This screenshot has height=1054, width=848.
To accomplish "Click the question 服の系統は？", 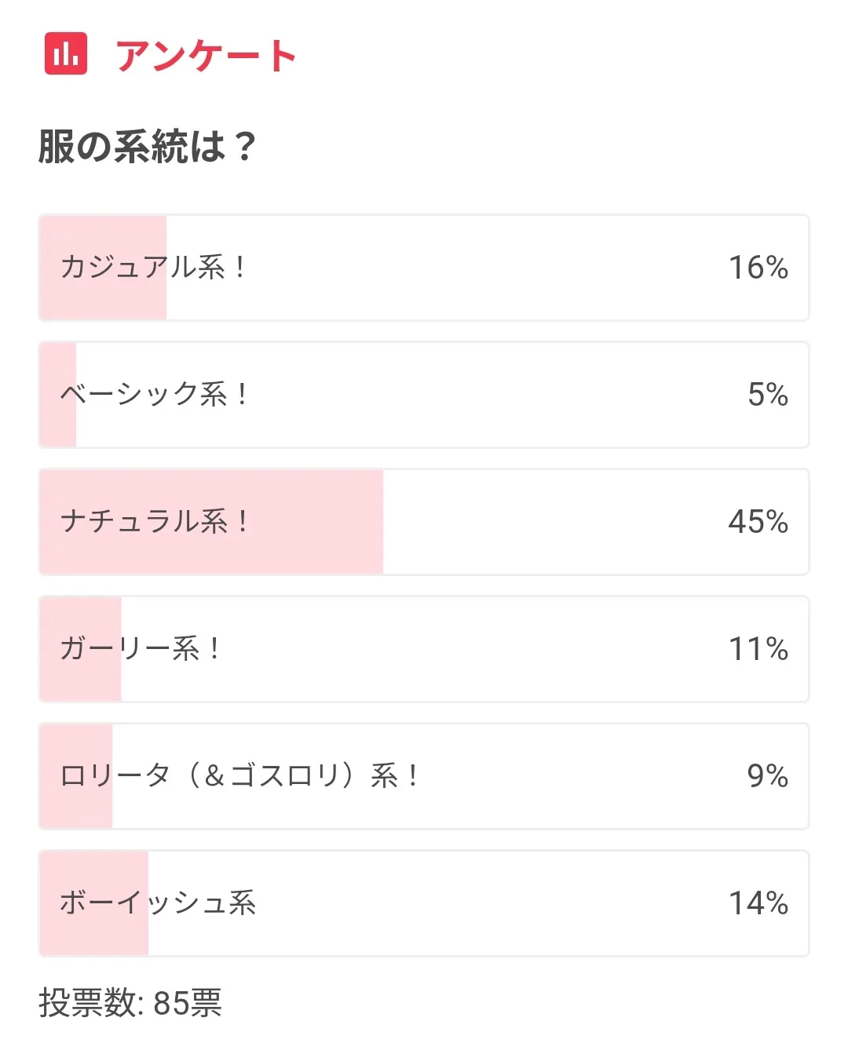I will coord(148,146).
